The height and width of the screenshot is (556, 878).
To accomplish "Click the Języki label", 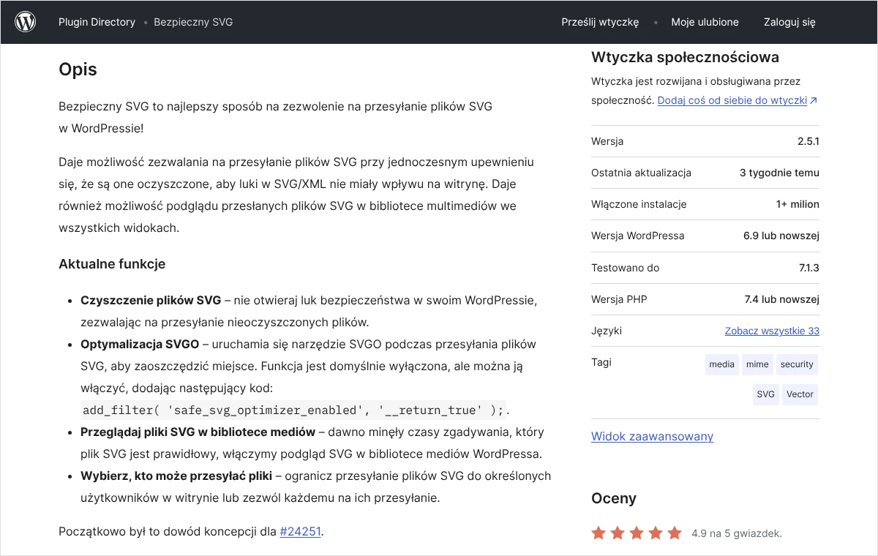I will click(x=607, y=331).
